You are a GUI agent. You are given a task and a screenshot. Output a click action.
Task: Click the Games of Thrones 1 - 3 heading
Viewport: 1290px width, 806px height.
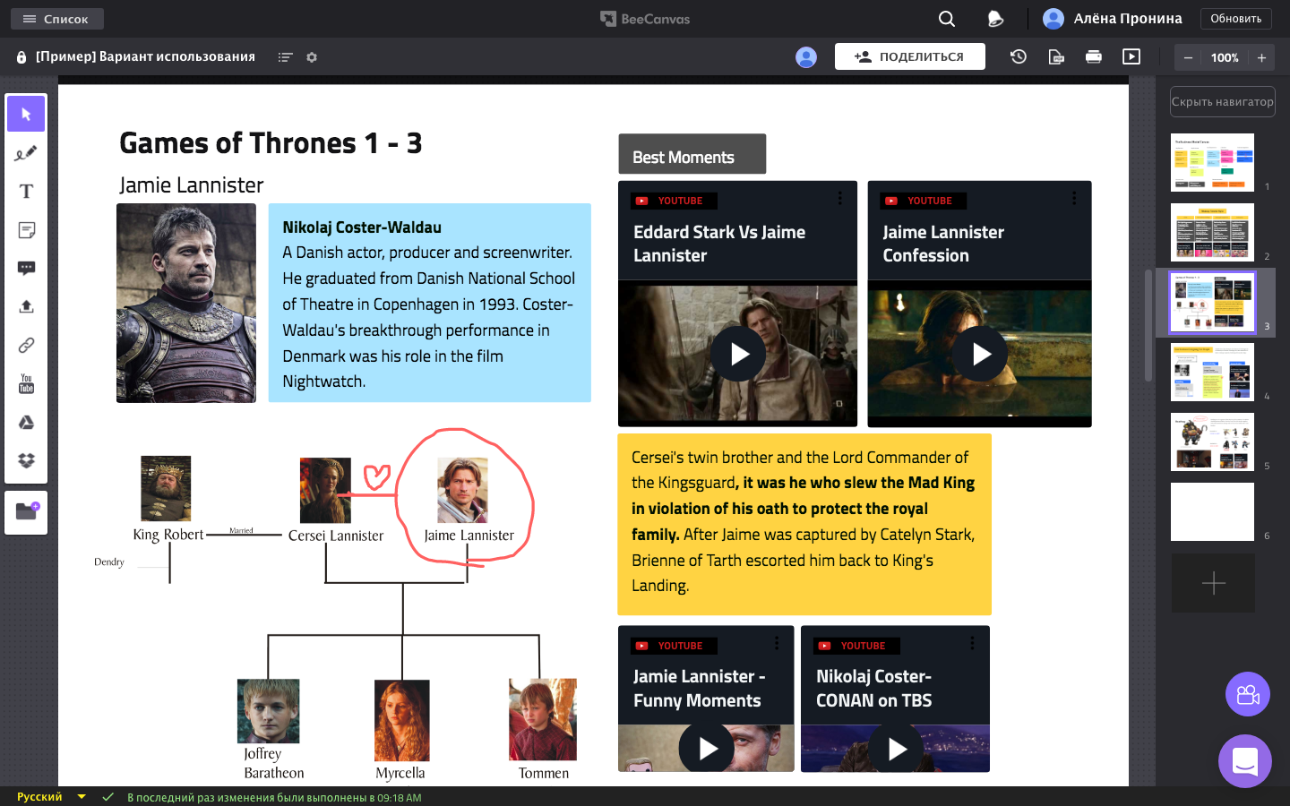click(271, 143)
